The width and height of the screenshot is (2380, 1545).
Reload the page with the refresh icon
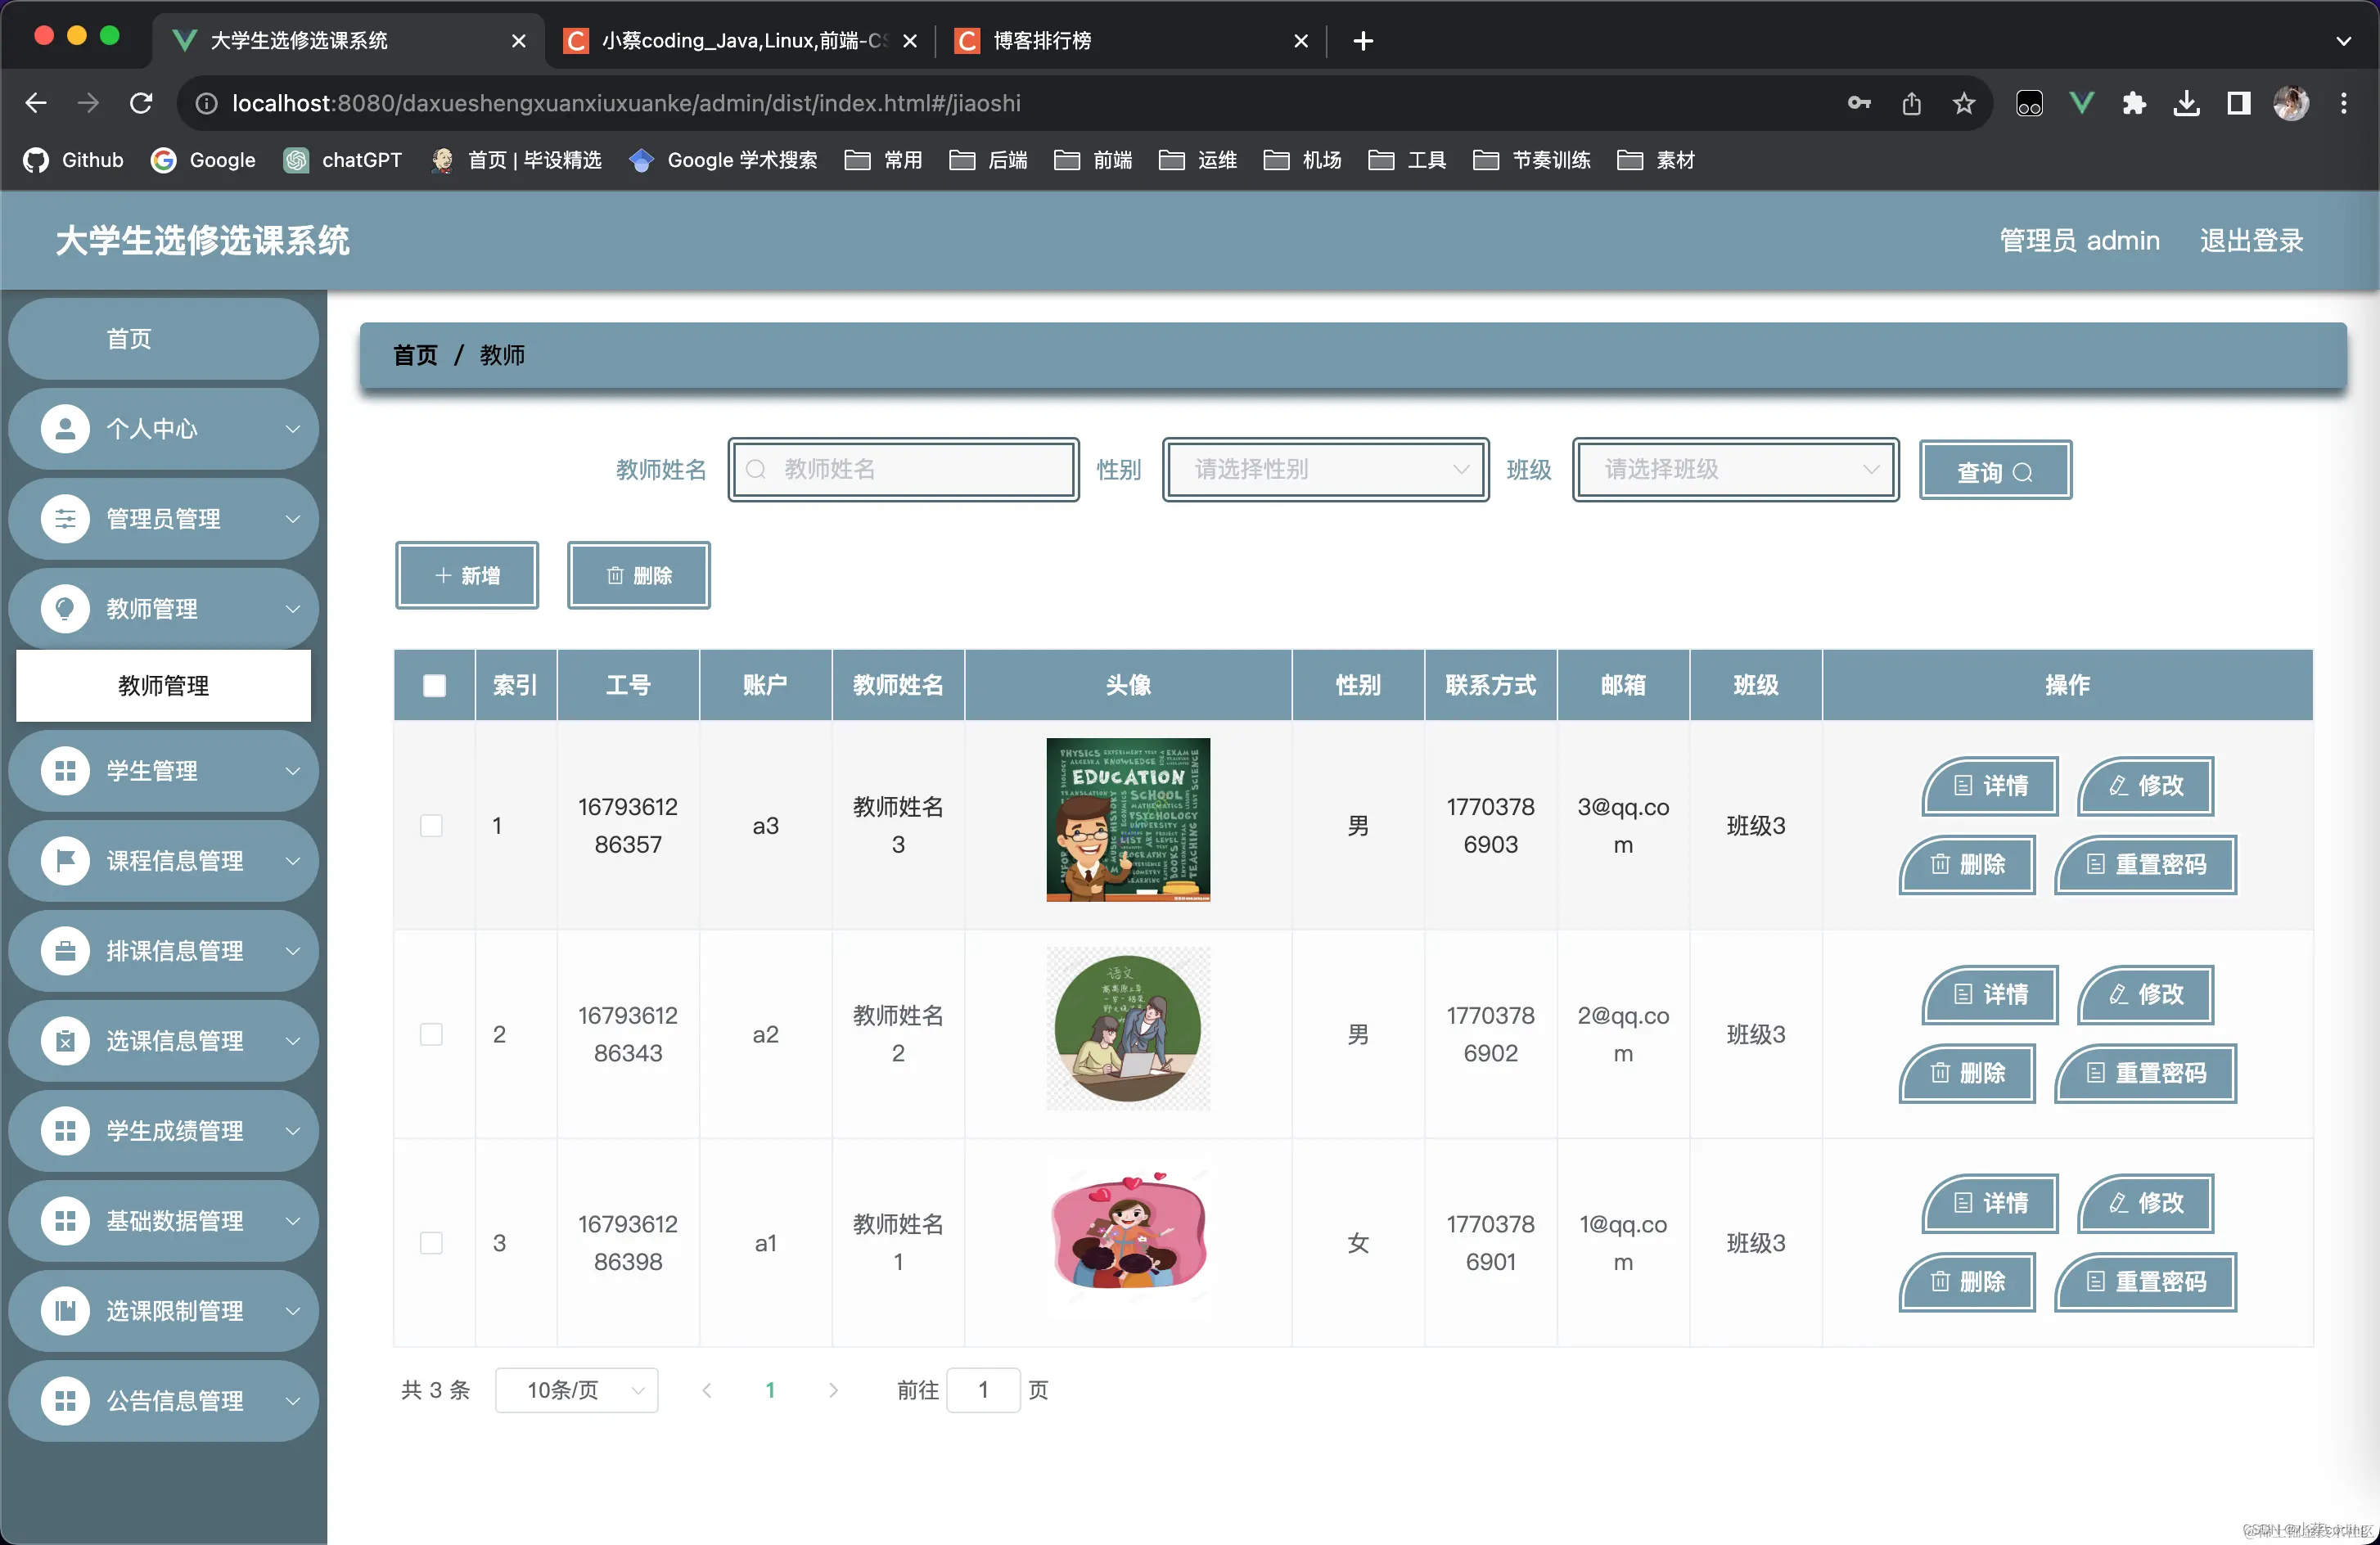(141, 103)
